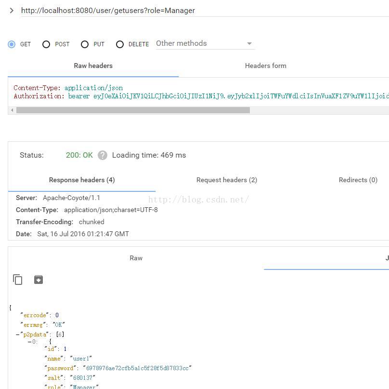
Task: Choose the PUT method option
Action: point(85,44)
